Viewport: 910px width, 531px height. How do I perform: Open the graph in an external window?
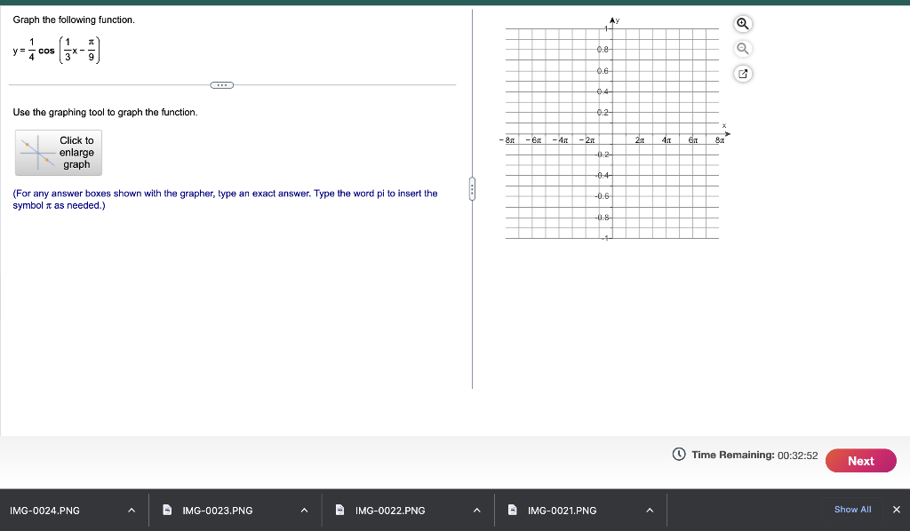[x=743, y=73]
